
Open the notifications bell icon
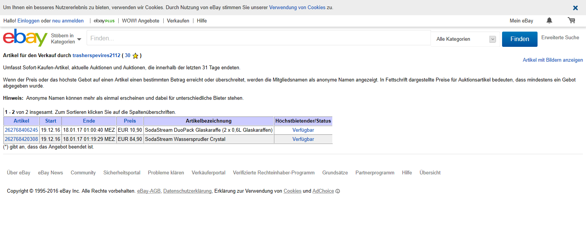coord(549,21)
